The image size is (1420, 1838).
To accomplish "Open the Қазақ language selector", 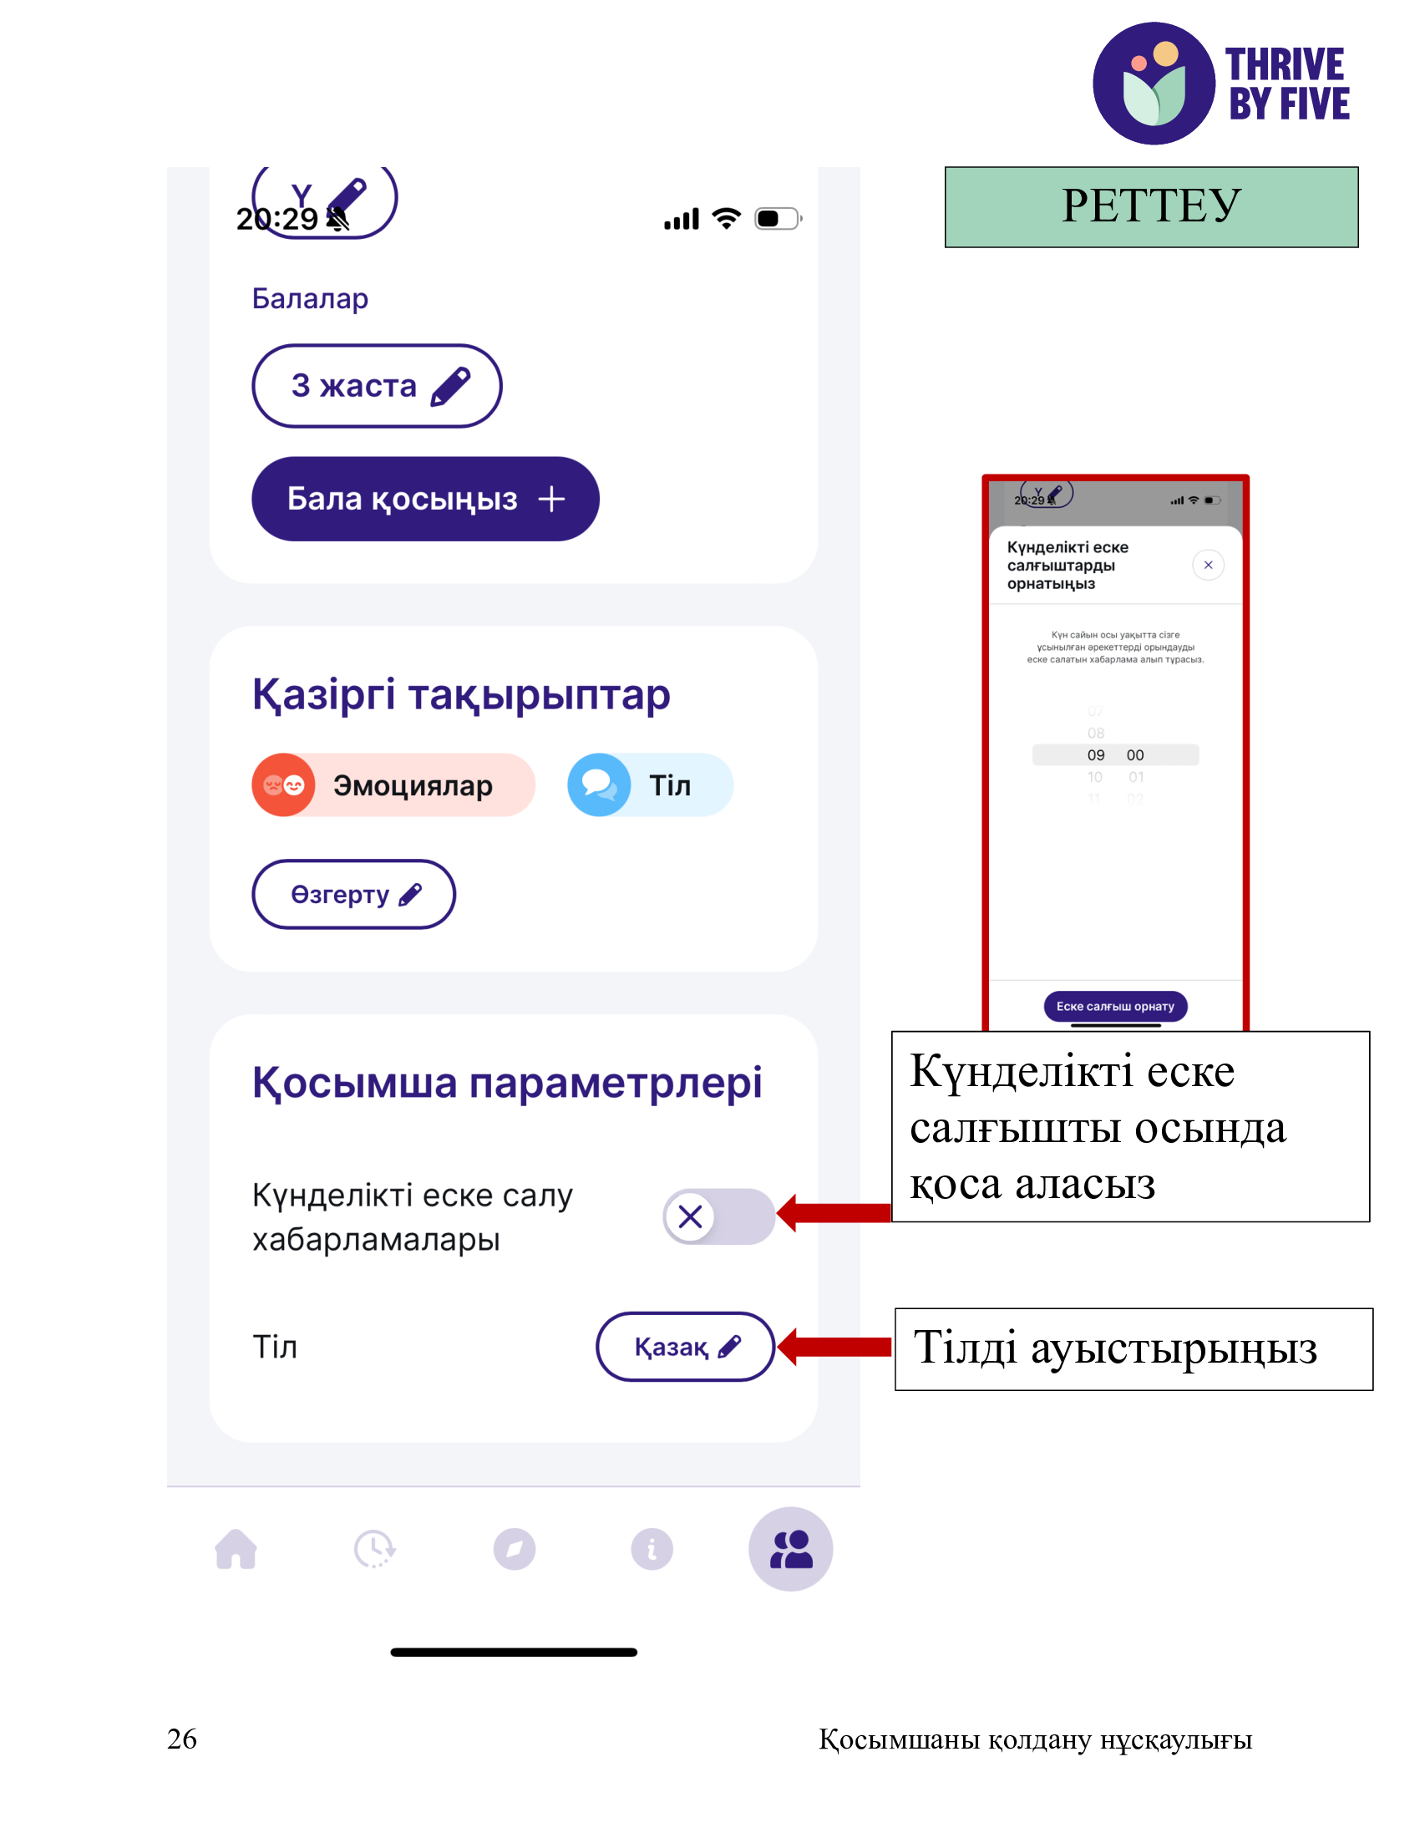I will [x=686, y=1348].
